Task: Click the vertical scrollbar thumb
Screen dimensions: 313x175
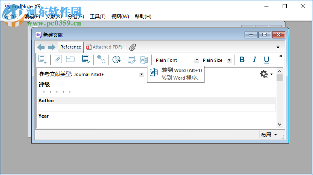Action: click(279, 78)
